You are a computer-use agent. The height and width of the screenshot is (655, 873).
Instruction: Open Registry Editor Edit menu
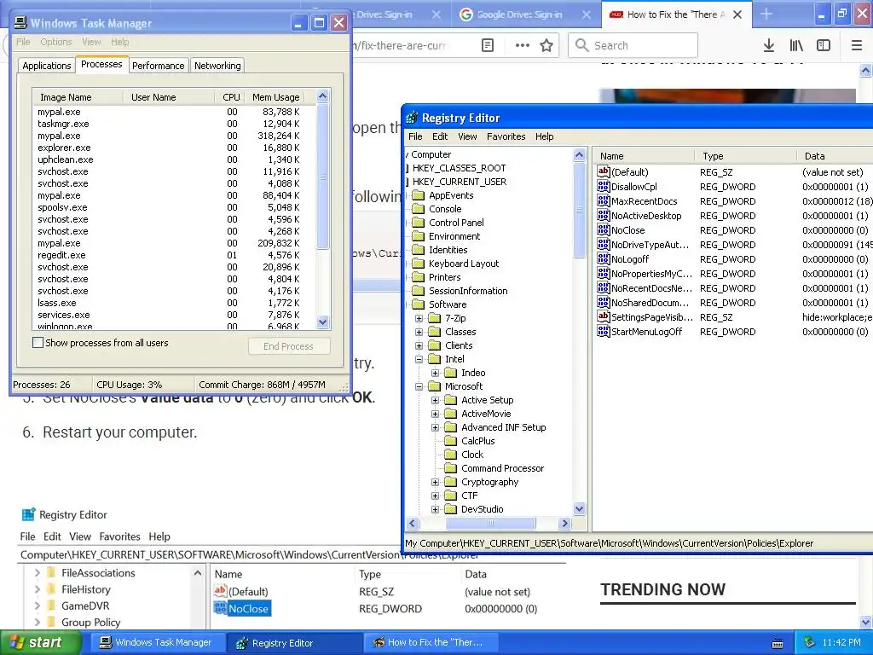click(x=439, y=136)
